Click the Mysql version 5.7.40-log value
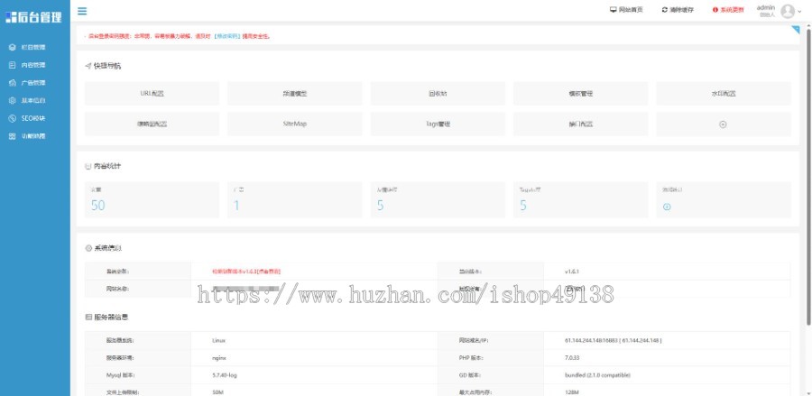The height and width of the screenshot is (396, 812). 225,375
